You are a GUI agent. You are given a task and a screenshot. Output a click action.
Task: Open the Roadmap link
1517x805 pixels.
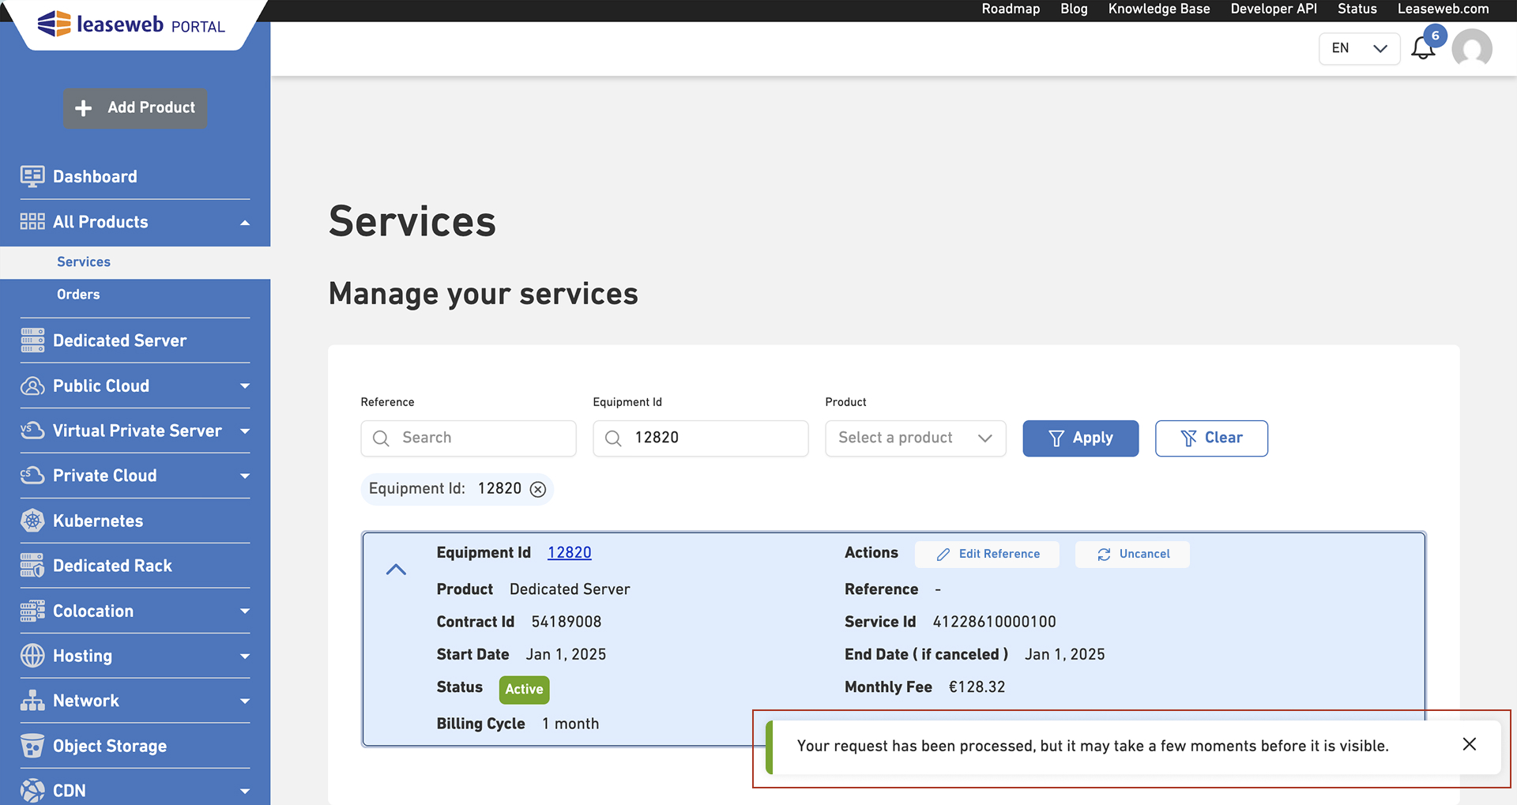[1011, 9]
